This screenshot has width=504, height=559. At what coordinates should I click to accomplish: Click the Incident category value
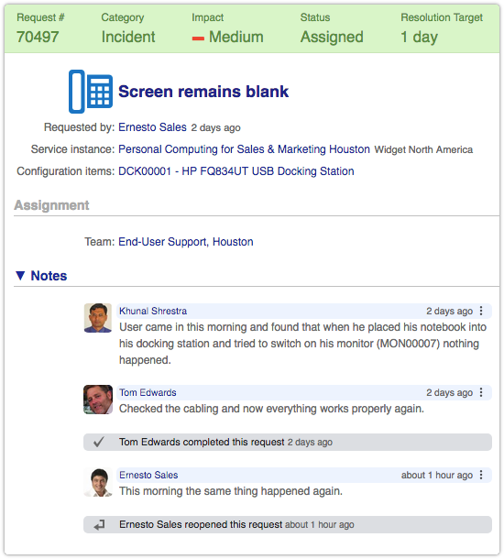pos(128,37)
